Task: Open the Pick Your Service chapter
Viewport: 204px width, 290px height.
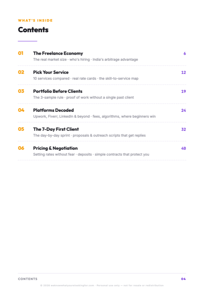Action: click(x=51, y=72)
